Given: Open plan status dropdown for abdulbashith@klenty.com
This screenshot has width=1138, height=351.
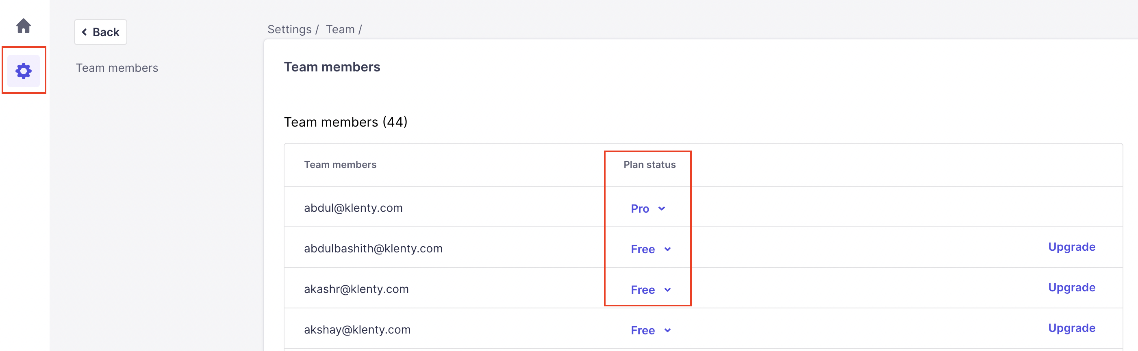Looking at the screenshot, I should click(650, 249).
